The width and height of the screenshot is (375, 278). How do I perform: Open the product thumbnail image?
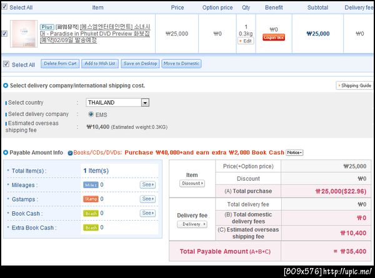(x=24, y=34)
